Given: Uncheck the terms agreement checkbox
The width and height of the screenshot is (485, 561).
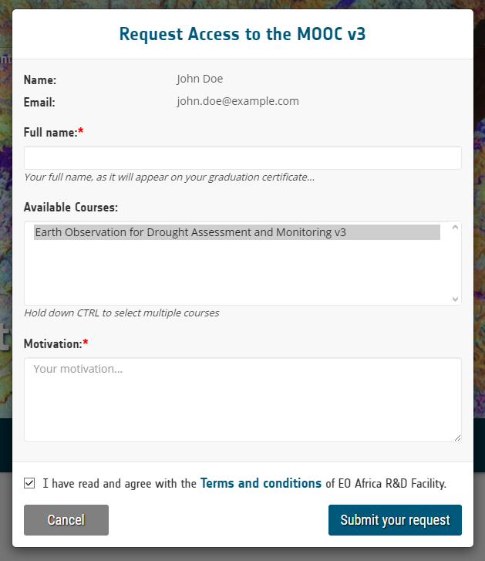Looking at the screenshot, I should [29, 483].
